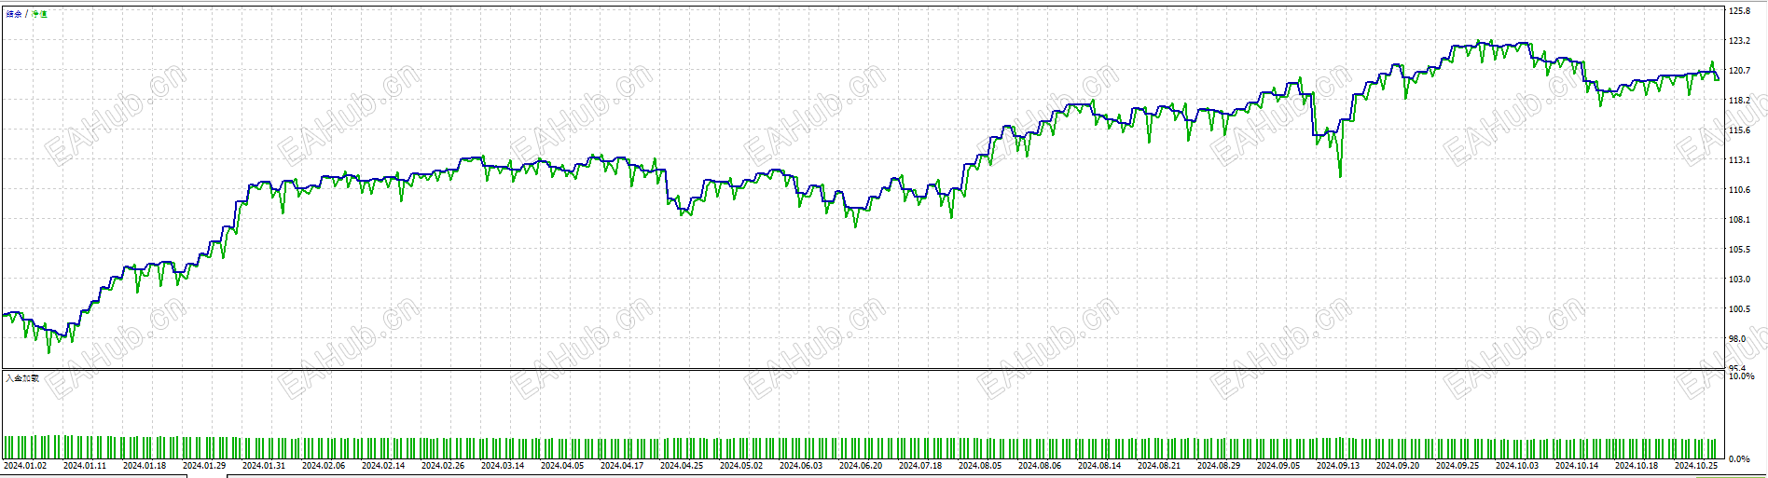Click the 108.1 value on the price axis

coord(1739,220)
